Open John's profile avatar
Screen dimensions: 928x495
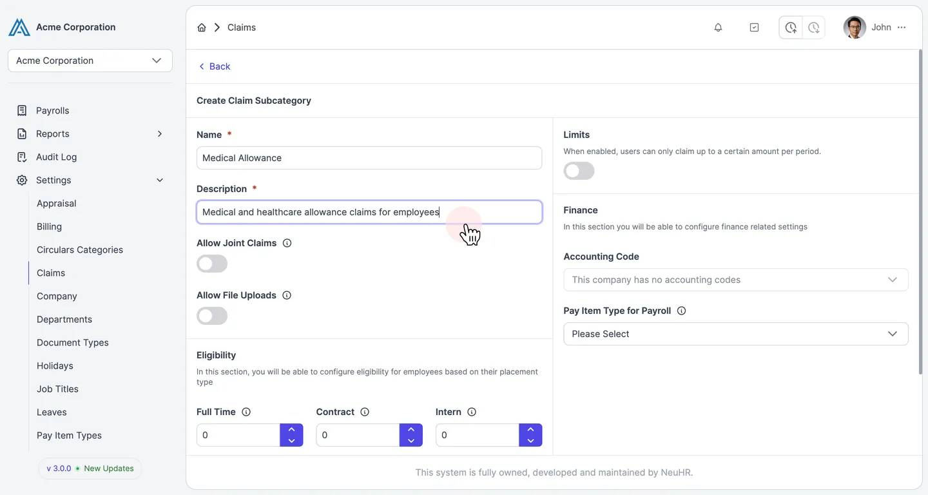855,27
